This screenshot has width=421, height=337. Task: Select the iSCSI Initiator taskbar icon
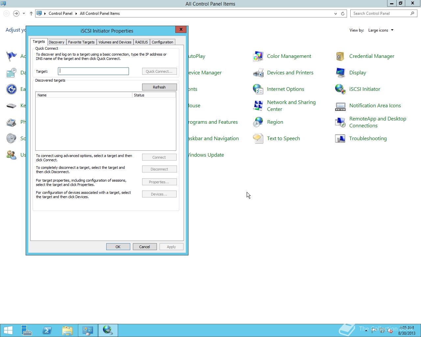(108, 330)
